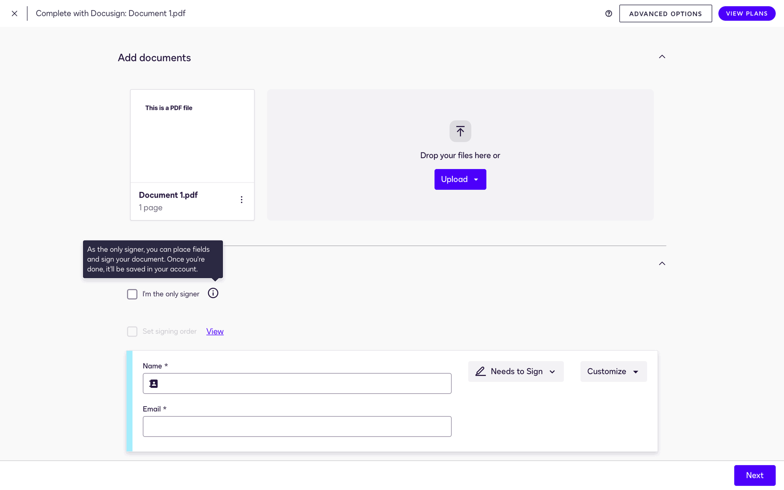Open the Upload dropdown button
The image size is (784, 490).
coord(460,179)
